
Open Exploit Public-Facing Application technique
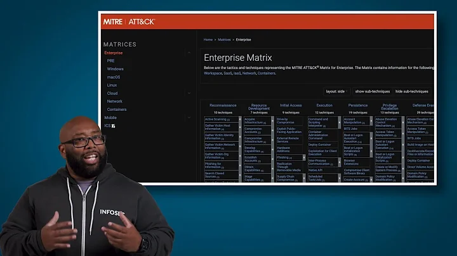(291, 131)
